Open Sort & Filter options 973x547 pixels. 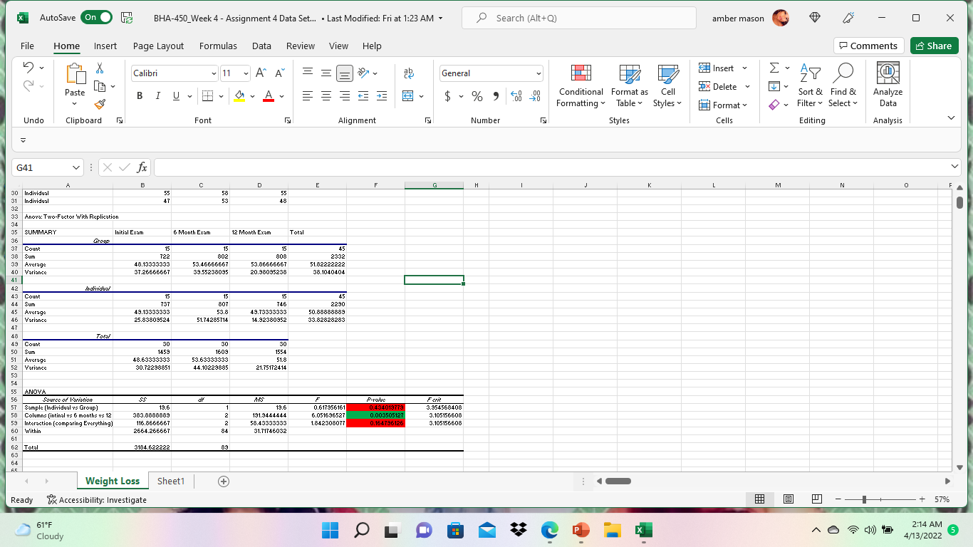(810, 85)
